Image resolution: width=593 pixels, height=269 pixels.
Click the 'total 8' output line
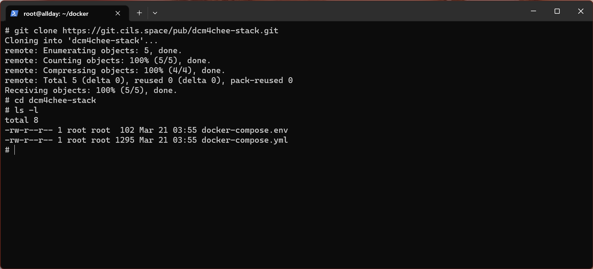pos(21,120)
